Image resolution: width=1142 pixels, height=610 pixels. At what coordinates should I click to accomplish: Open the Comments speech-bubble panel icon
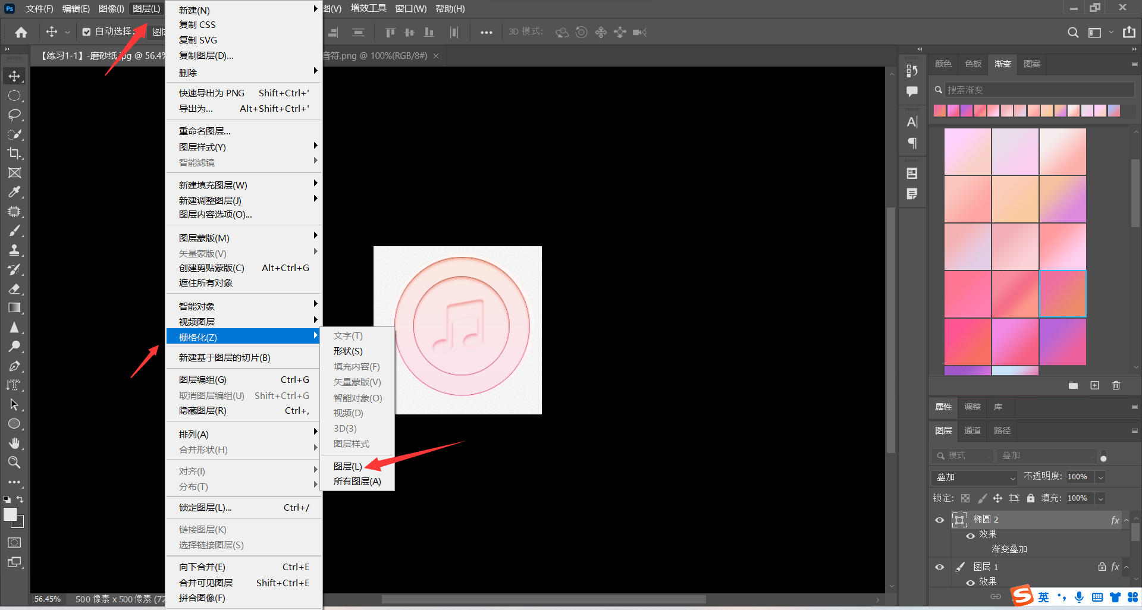point(912,92)
